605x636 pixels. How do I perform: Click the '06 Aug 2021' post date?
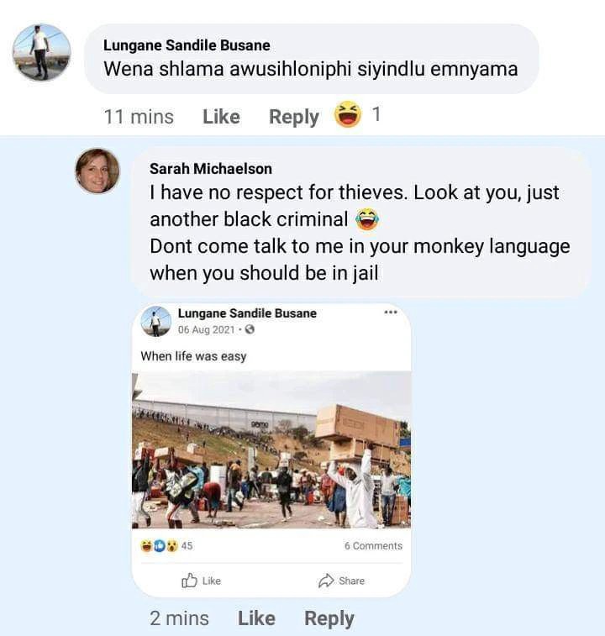coord(206,330)
